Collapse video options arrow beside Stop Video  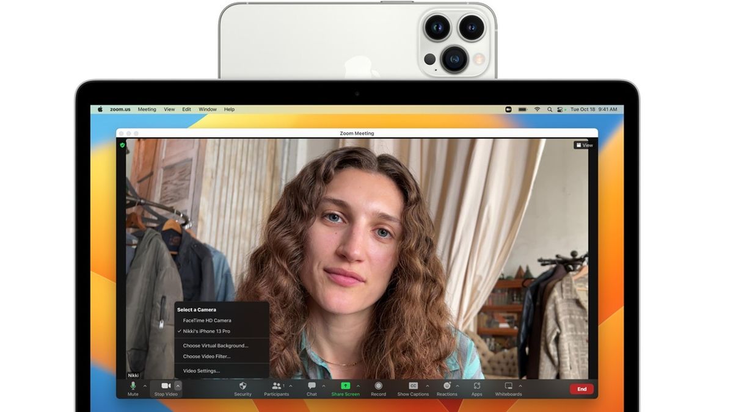(178, 386)
